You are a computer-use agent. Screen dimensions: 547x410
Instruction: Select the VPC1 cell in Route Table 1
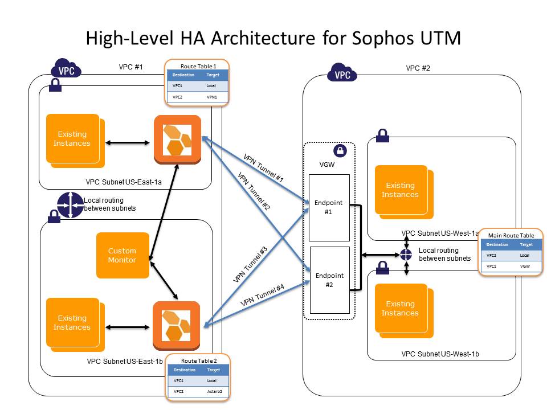pos(178,86)
